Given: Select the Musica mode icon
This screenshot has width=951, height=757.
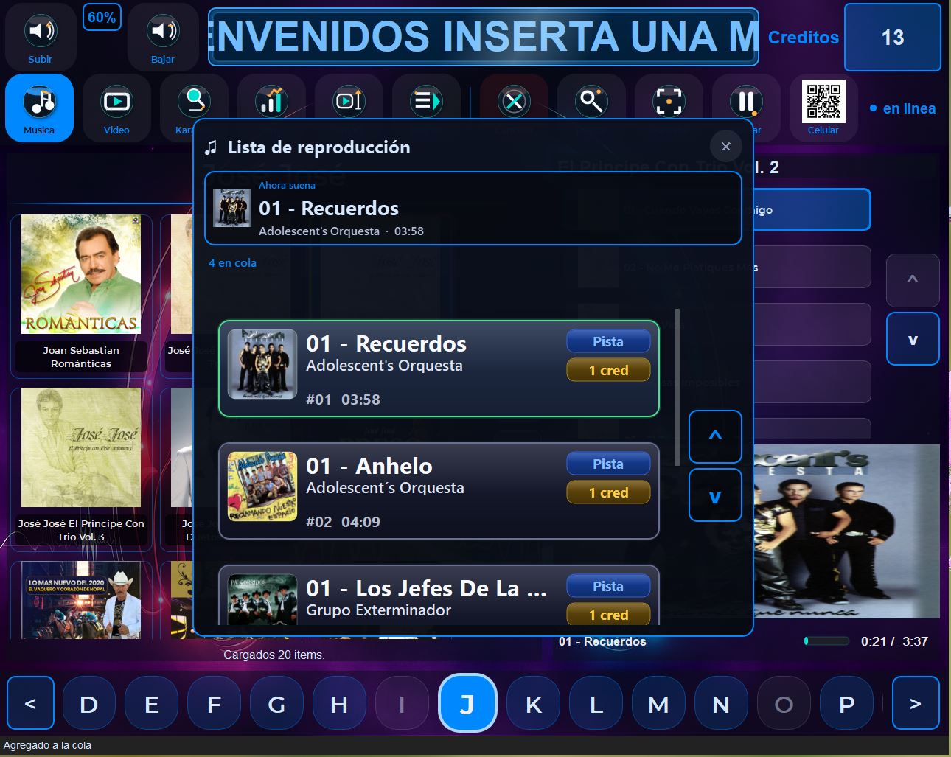Looking at the screenshot, I should tap(40, 108).
